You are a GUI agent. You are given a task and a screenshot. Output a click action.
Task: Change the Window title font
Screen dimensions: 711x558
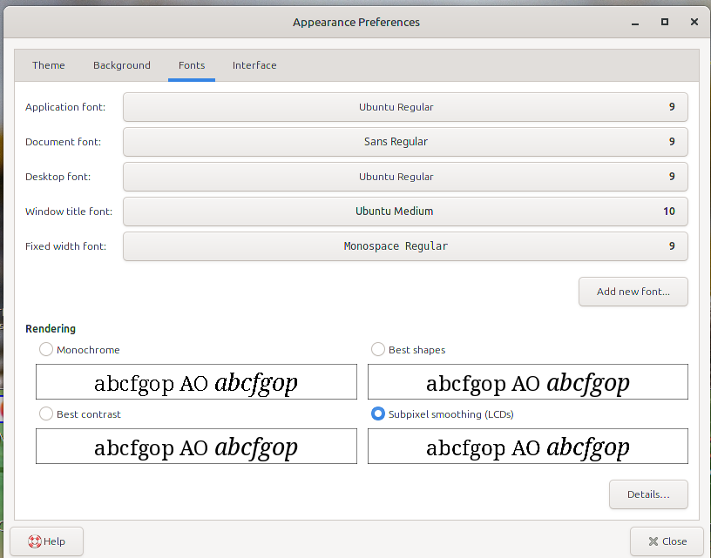[405, 212]
